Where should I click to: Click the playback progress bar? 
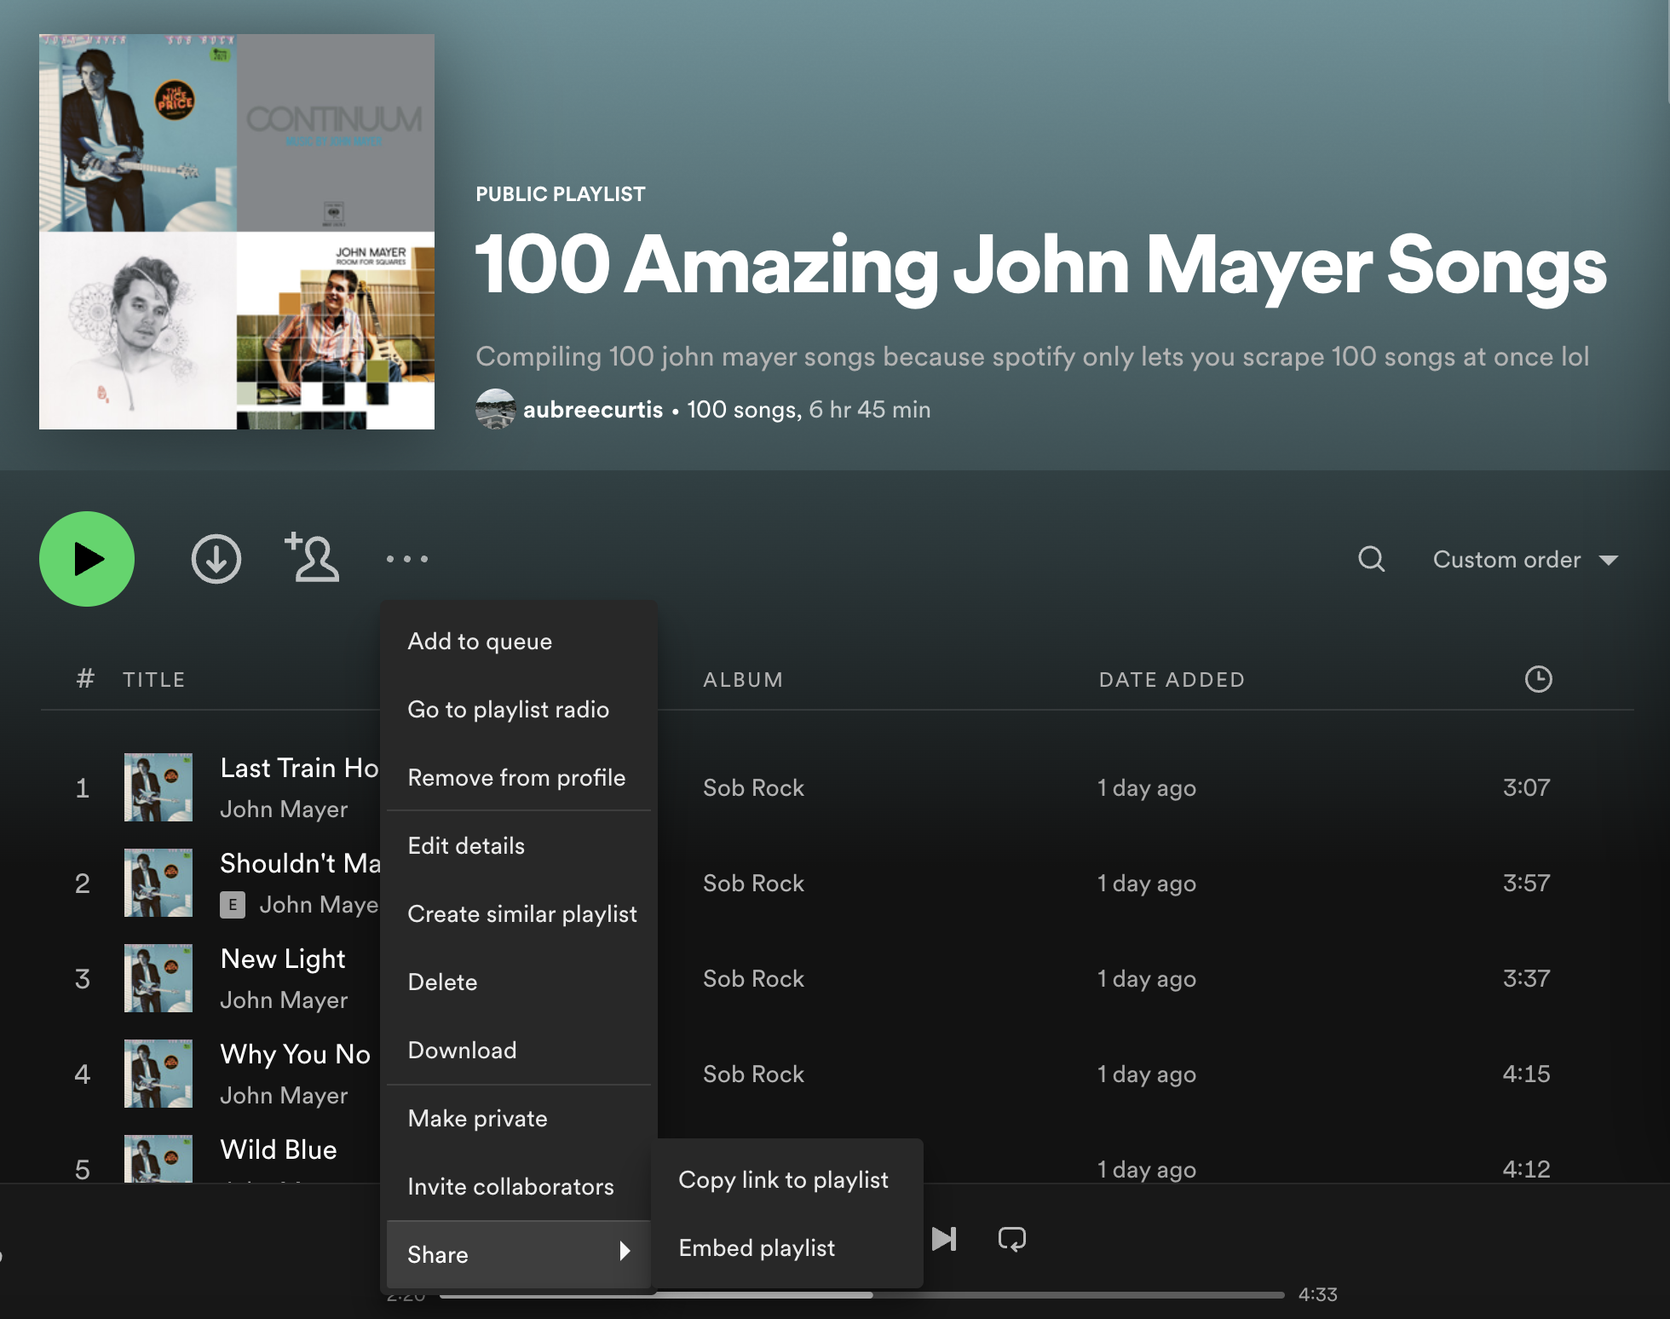pos(1022,1295)
